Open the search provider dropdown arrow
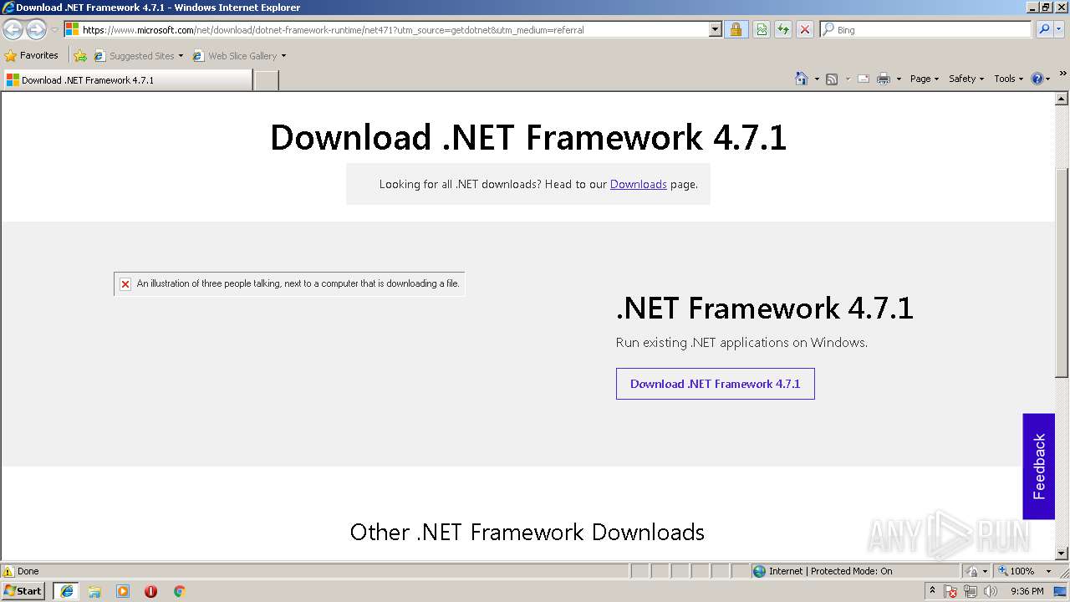The width and height of the screenshot is (1070, 602). pos(1059,29)
